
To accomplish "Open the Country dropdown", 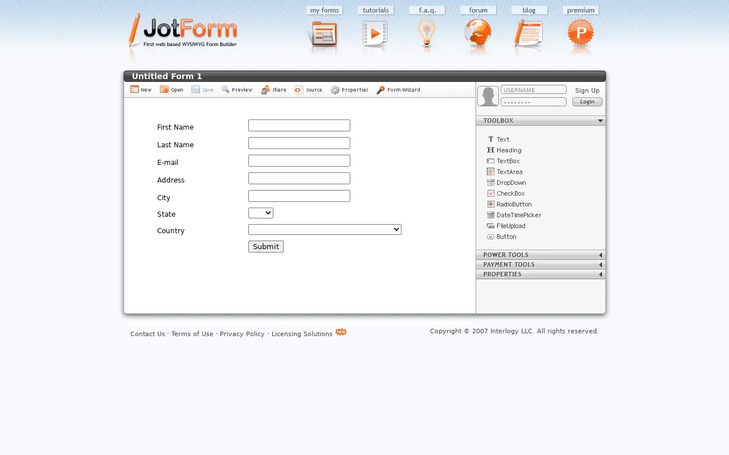I will click(x=325, y=230).
